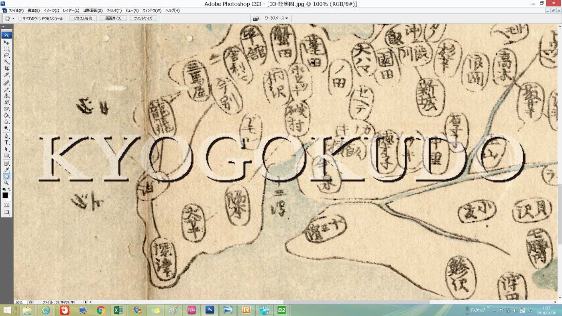Select the Lasso tool
The width and height of the screenshot is (562, 316).
(x=6, y=56)
